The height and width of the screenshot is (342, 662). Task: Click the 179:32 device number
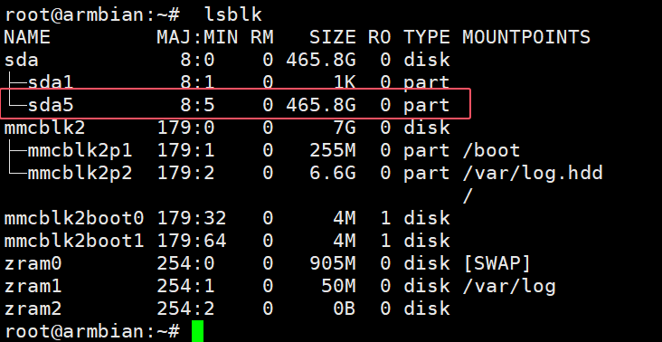pos(192,219)
